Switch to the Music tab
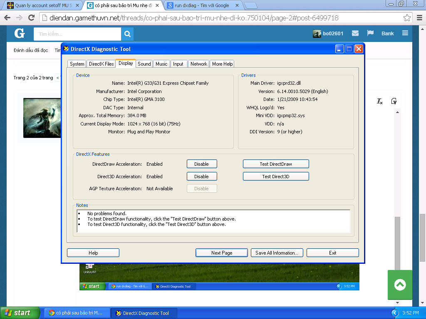This screenshot has height=319, width=426. click(x=161, y=64)
